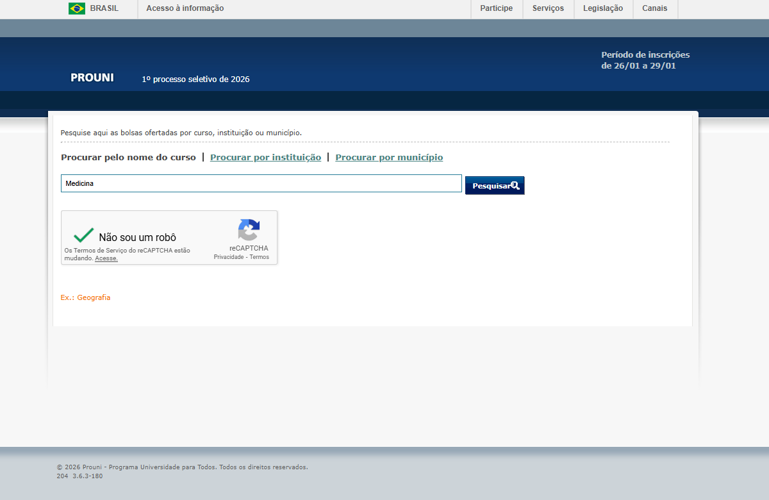Click the PROUNI logo
The width and height of the screenshot is (769, 500).
pos(92,78)
